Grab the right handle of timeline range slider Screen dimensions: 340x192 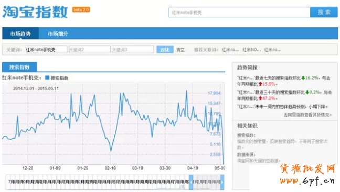tap(222, 182)
